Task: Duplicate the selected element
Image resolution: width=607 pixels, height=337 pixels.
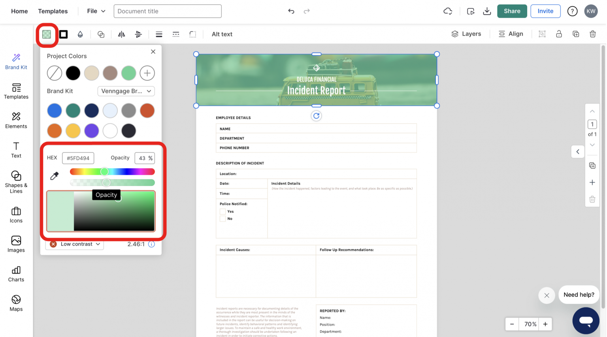Action: 576,34
